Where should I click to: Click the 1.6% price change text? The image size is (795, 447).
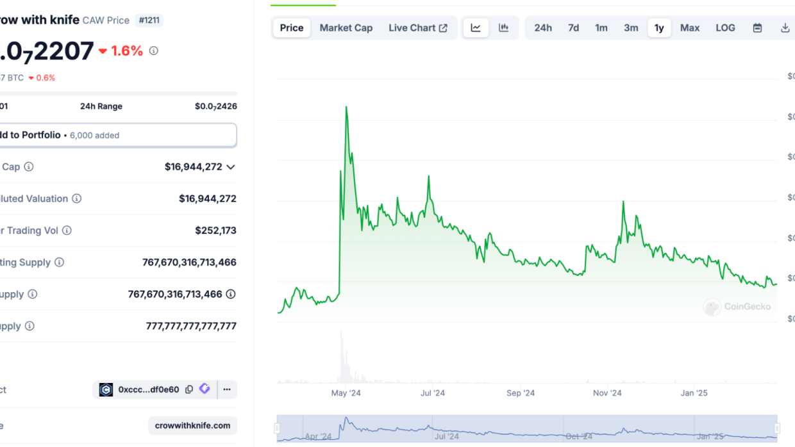pos(127,51)
